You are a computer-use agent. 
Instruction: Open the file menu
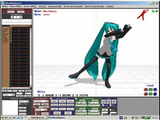[x=5, y=6]
